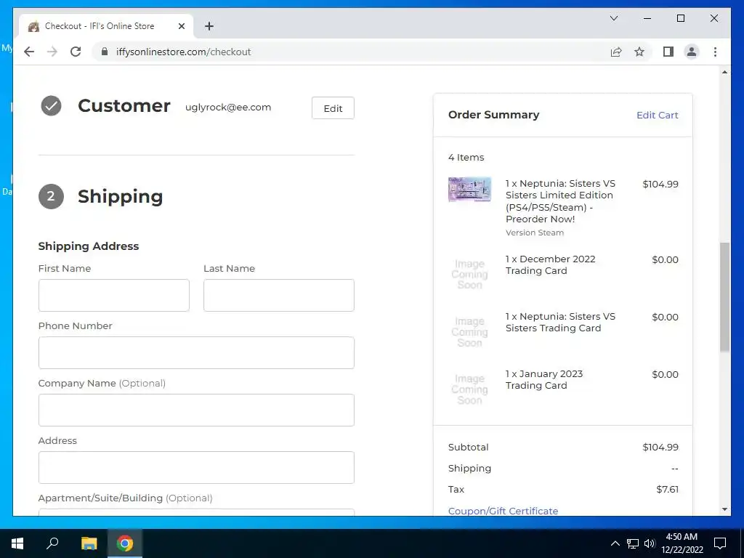
Task: View site info via the lock icon
Action: pos(105,52)
